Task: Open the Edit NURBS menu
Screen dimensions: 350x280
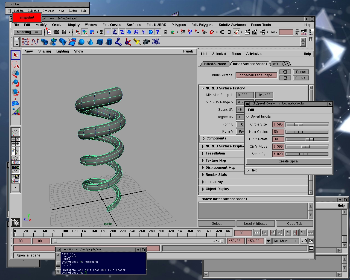Action: pyautogui.click(x=156, y=25)
